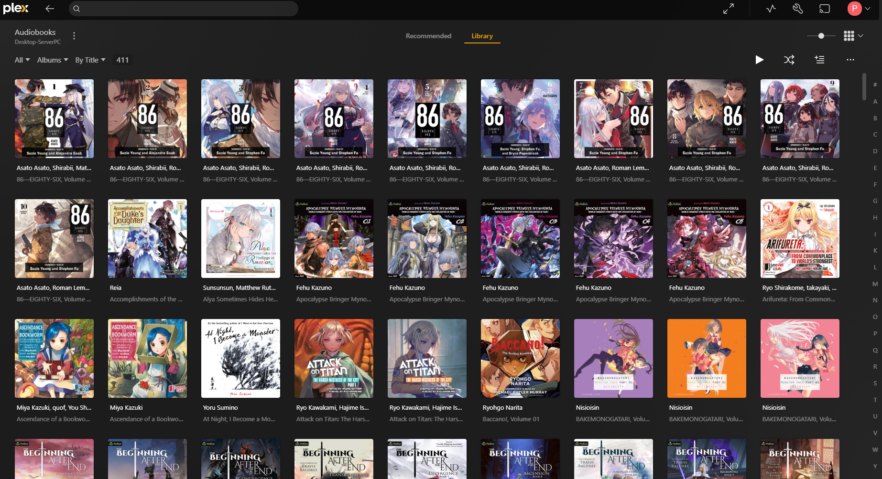Adjust the thumbnail size slider
The image size is (882, 479).
click(821, 36)
